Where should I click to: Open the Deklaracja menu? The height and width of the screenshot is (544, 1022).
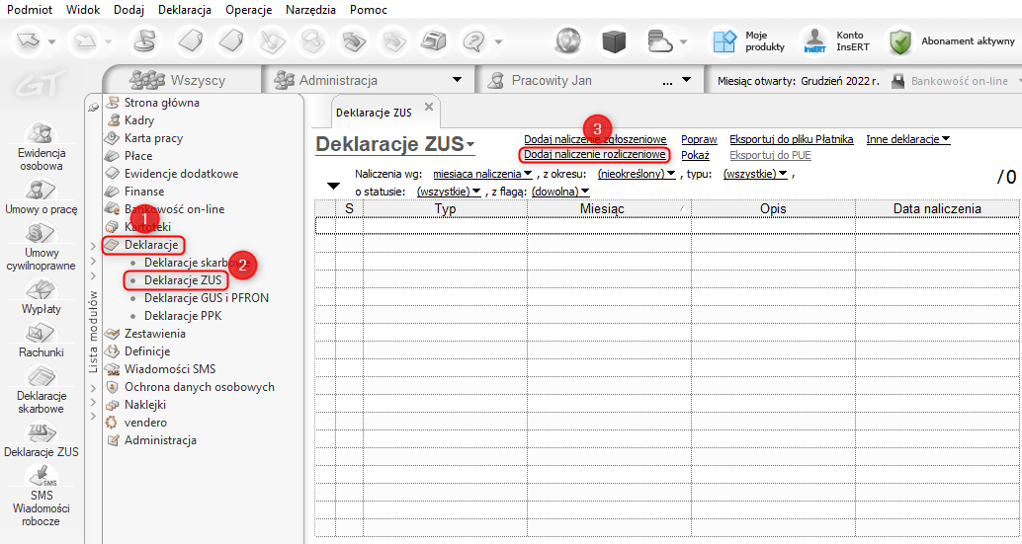pyautogui.click(x=185, y=10)
